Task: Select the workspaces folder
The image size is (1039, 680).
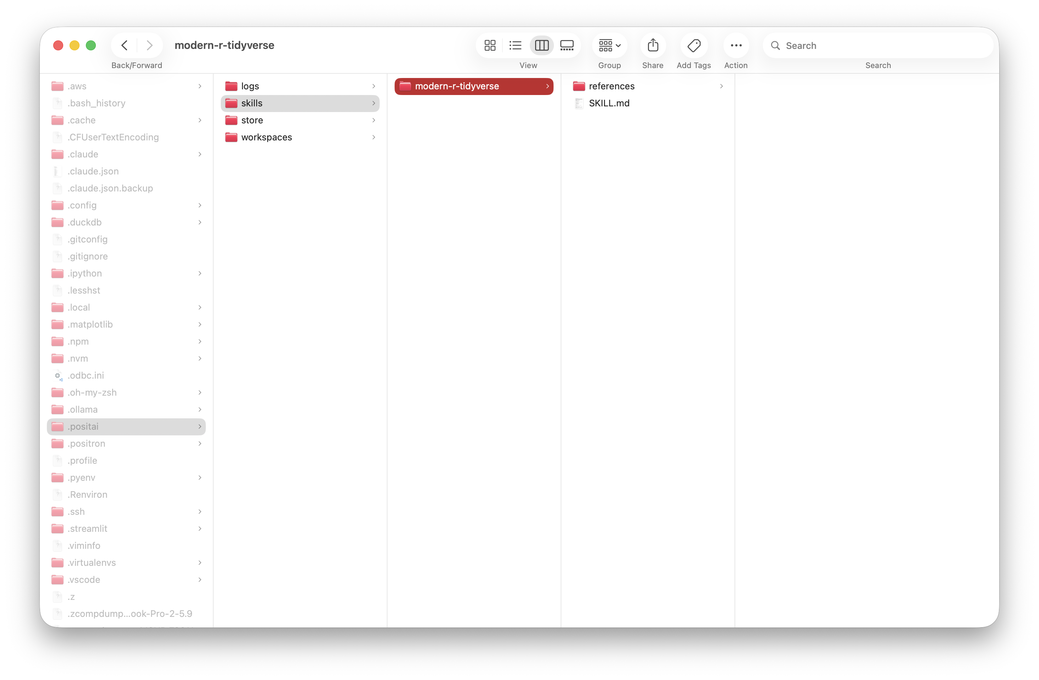Action: pyautogui.click(x=266, y=138)
